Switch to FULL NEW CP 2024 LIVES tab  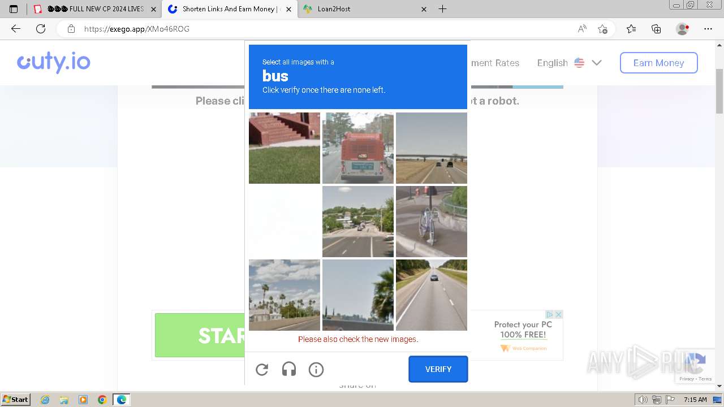[x=89, y=9]
